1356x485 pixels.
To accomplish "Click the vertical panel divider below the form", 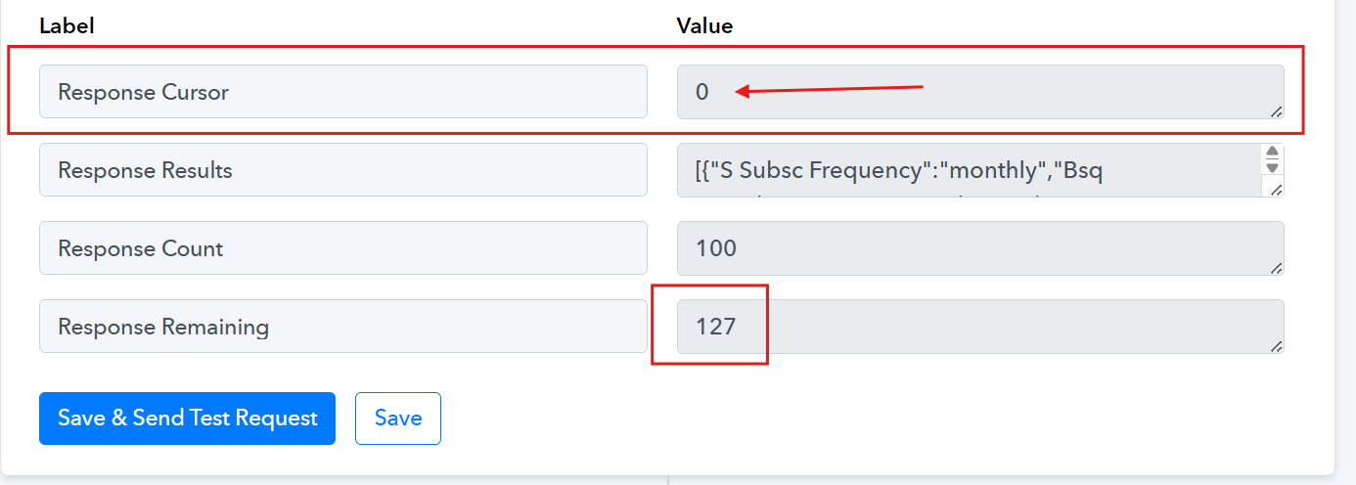I will click(668, 480).
